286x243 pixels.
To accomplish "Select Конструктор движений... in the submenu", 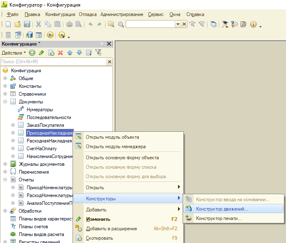I will point(233,209).
